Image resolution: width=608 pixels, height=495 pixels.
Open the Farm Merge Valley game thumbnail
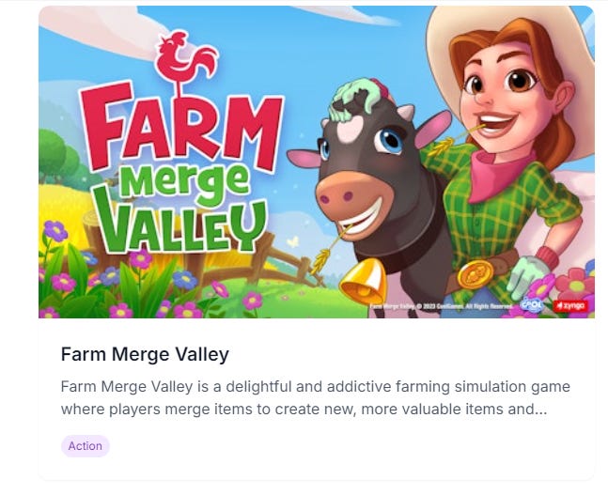(317, 162)
